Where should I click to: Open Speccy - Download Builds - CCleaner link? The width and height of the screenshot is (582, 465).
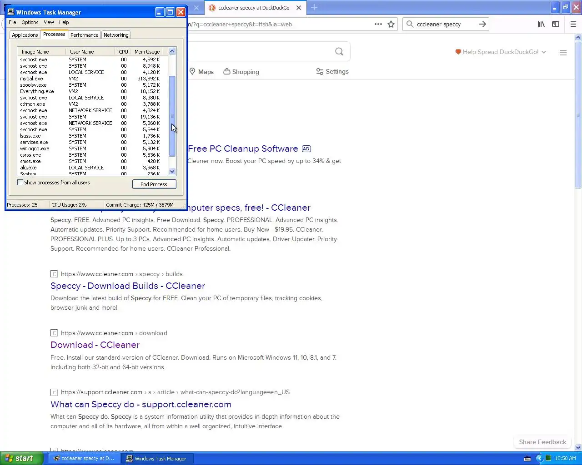click(x=128, y=286)
